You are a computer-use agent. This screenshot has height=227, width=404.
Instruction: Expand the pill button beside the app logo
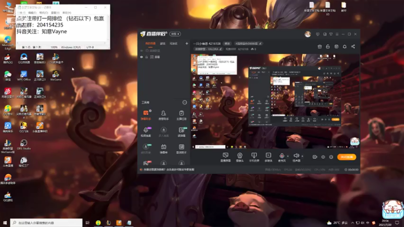click(175, 34)
